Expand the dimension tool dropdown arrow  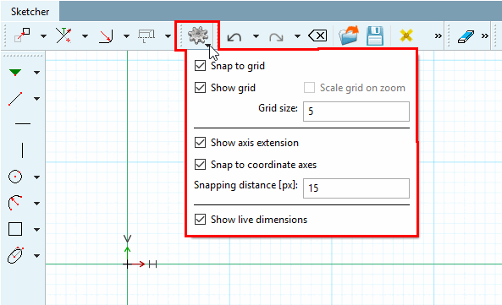(168, 36)
